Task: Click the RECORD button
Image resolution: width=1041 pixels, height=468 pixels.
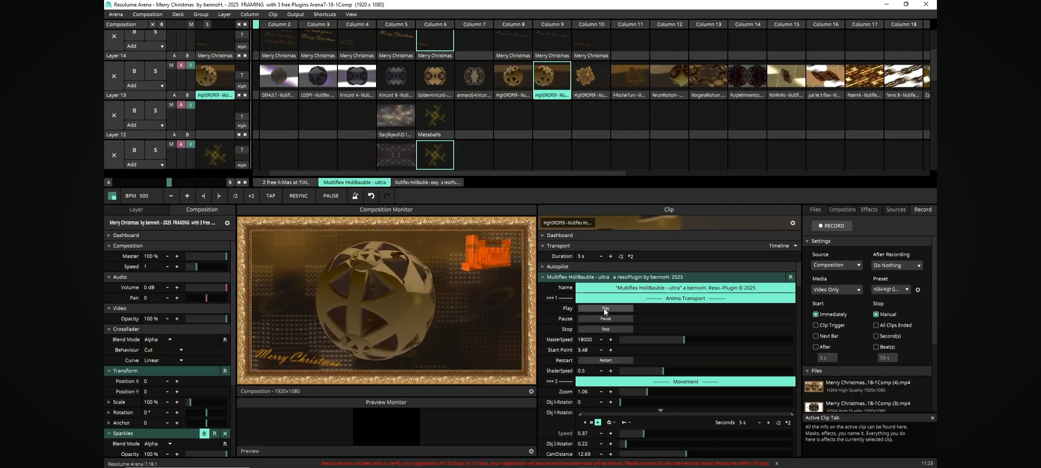Action: (x=831, y=226)
